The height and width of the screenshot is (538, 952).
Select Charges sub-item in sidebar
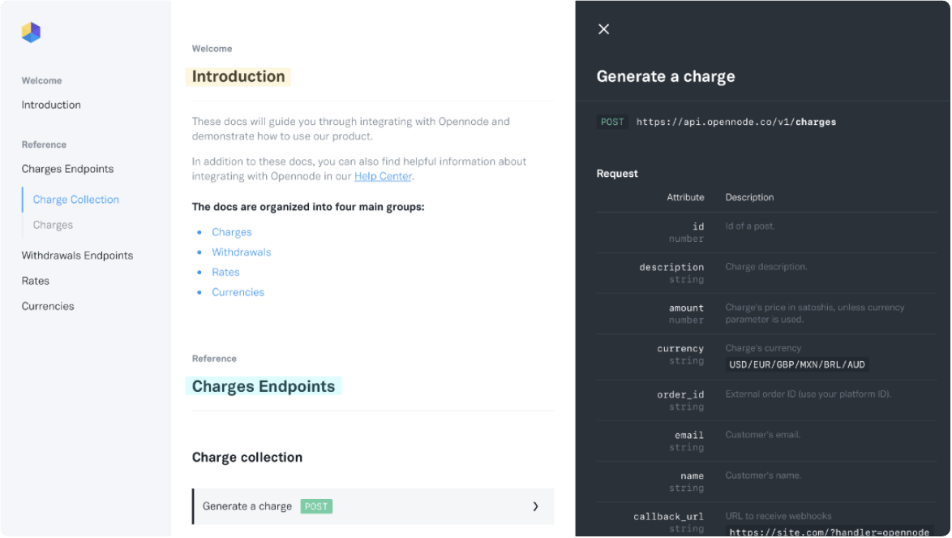tap(53, 225)
